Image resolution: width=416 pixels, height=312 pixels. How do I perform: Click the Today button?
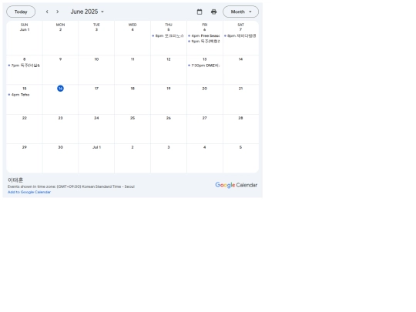pos(21,12)
